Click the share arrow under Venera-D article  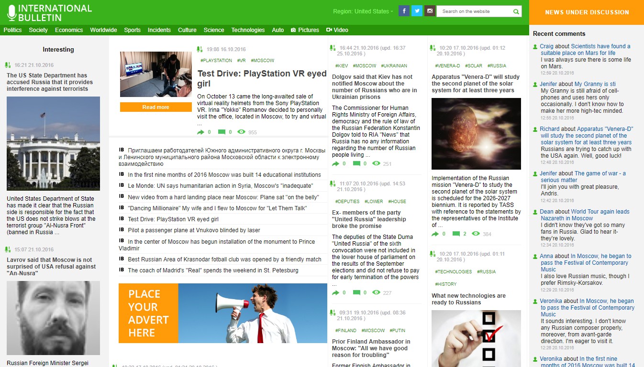pyautogui.click(x=435, y=234)
